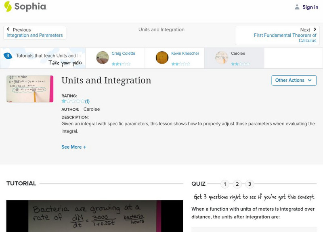323x232 pixels.
Task: Select Kevin Kriescher's profile avatar
Action: [161, 58]
